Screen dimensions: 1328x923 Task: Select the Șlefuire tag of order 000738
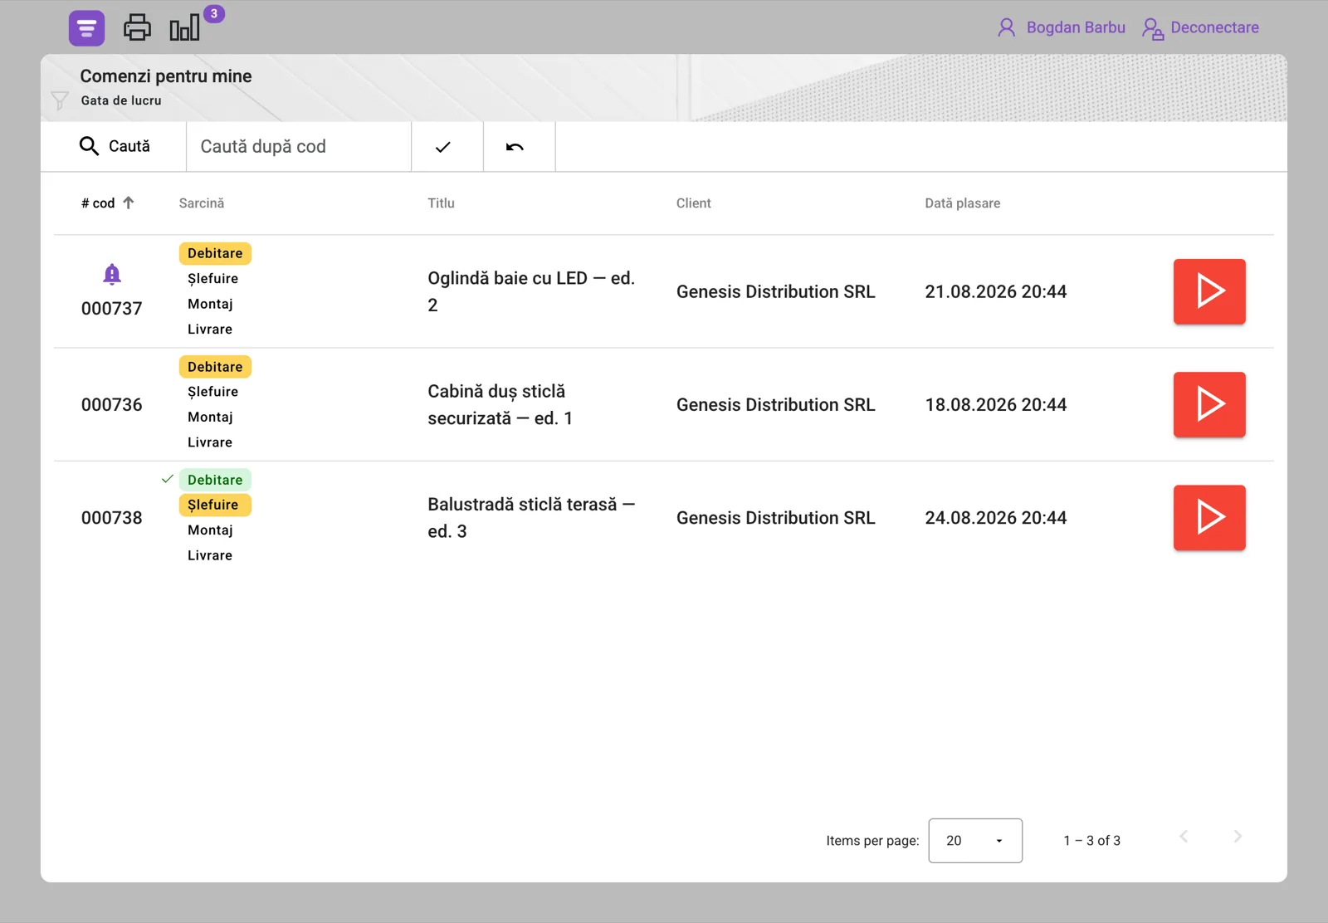215,505
